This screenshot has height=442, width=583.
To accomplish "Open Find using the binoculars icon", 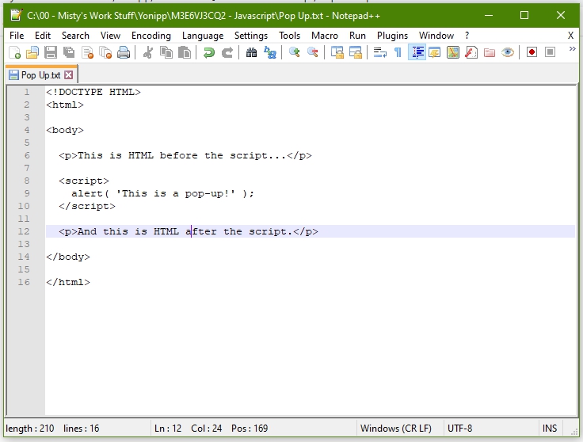I will pos(251,52).
